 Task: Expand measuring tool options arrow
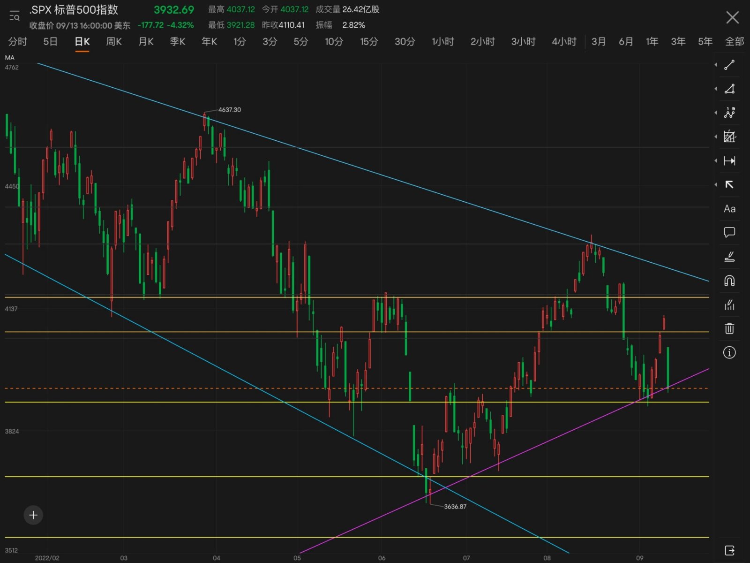click(x=716, y=137)
